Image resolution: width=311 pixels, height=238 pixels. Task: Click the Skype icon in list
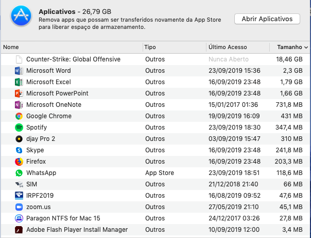(x=19, y=150)
